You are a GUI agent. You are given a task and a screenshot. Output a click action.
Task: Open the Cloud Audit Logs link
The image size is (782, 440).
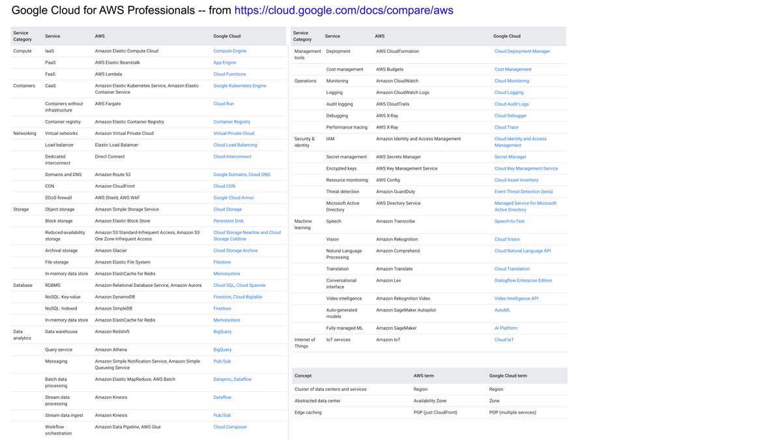tap(512, 104)
